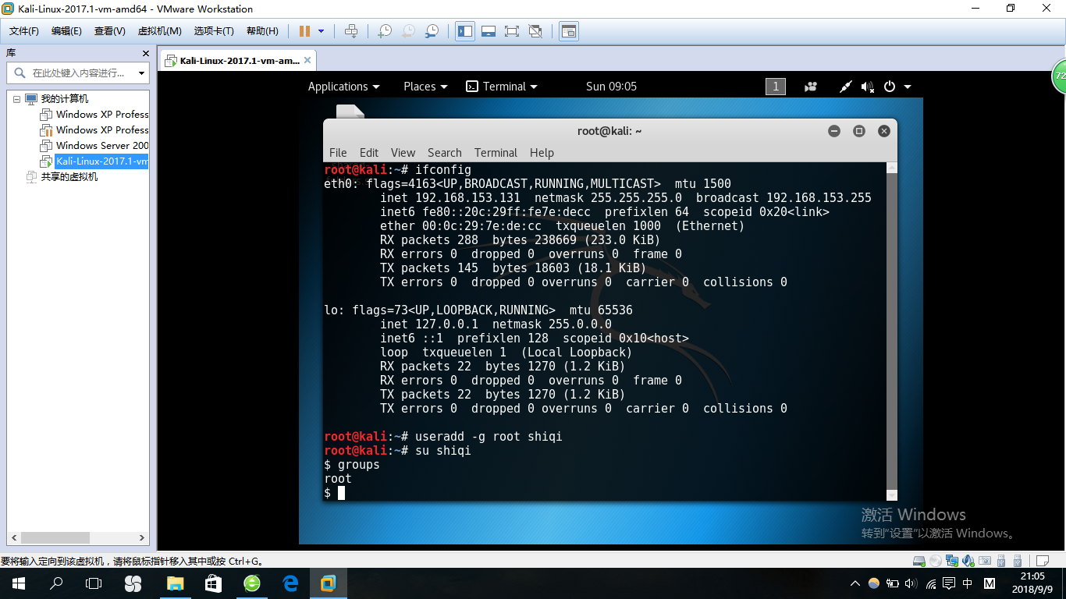Open the terminal's Help menu
This screenshot has height=599, width=1066.
click(x=542, y=153)
